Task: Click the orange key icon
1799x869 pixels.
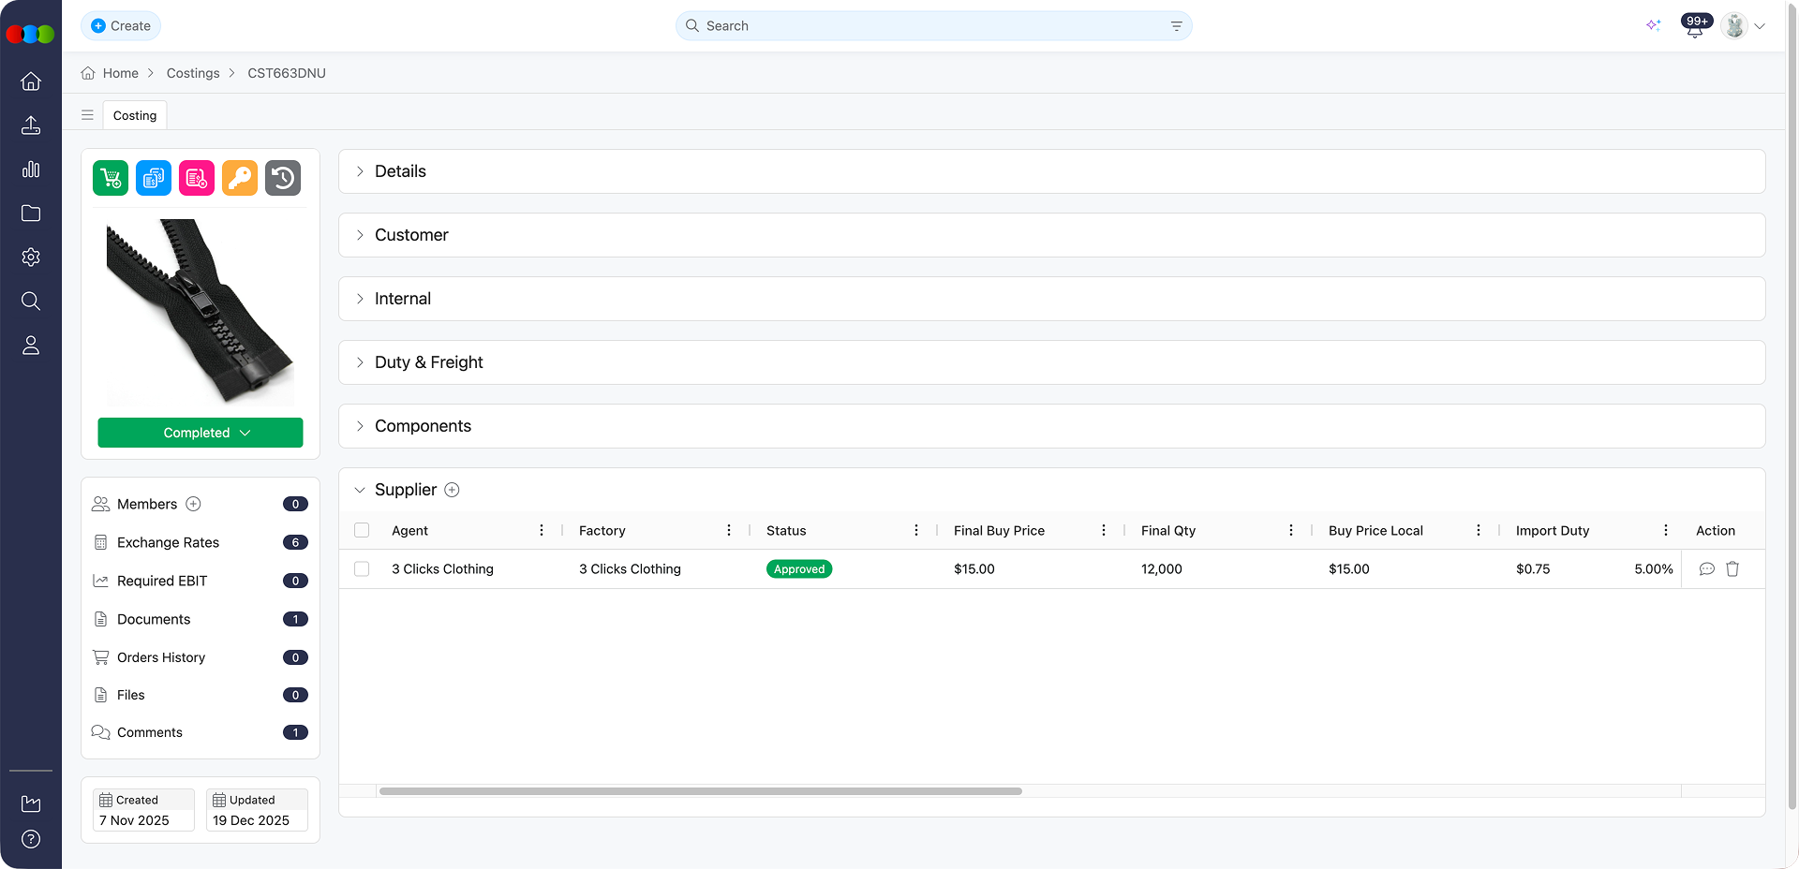Action: click(x=240, y=178)
